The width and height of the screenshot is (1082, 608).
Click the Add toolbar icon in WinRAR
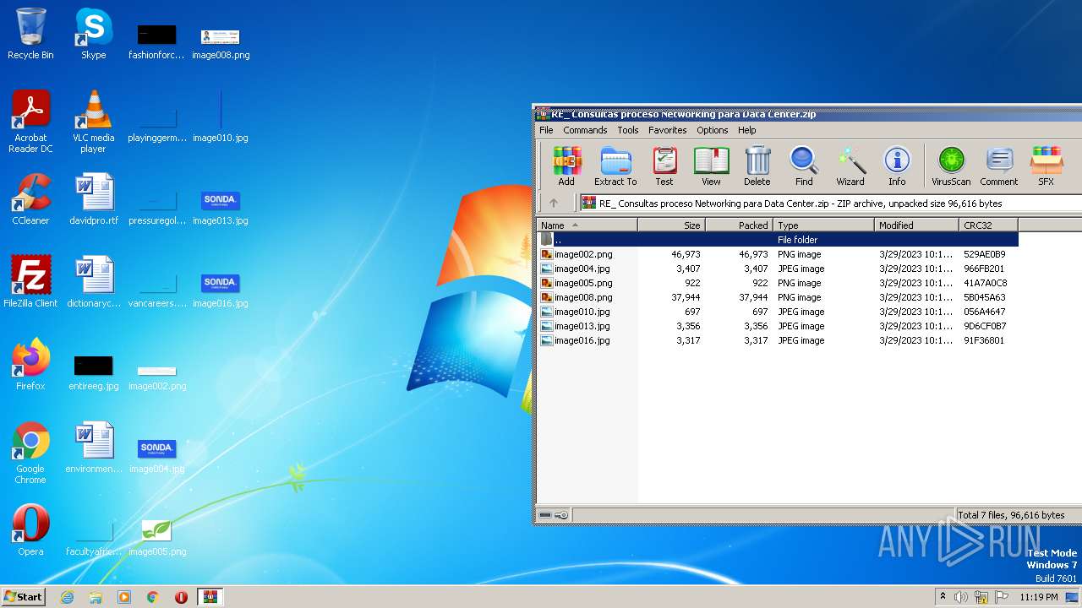pyautogui.click(x=566, y=166)
